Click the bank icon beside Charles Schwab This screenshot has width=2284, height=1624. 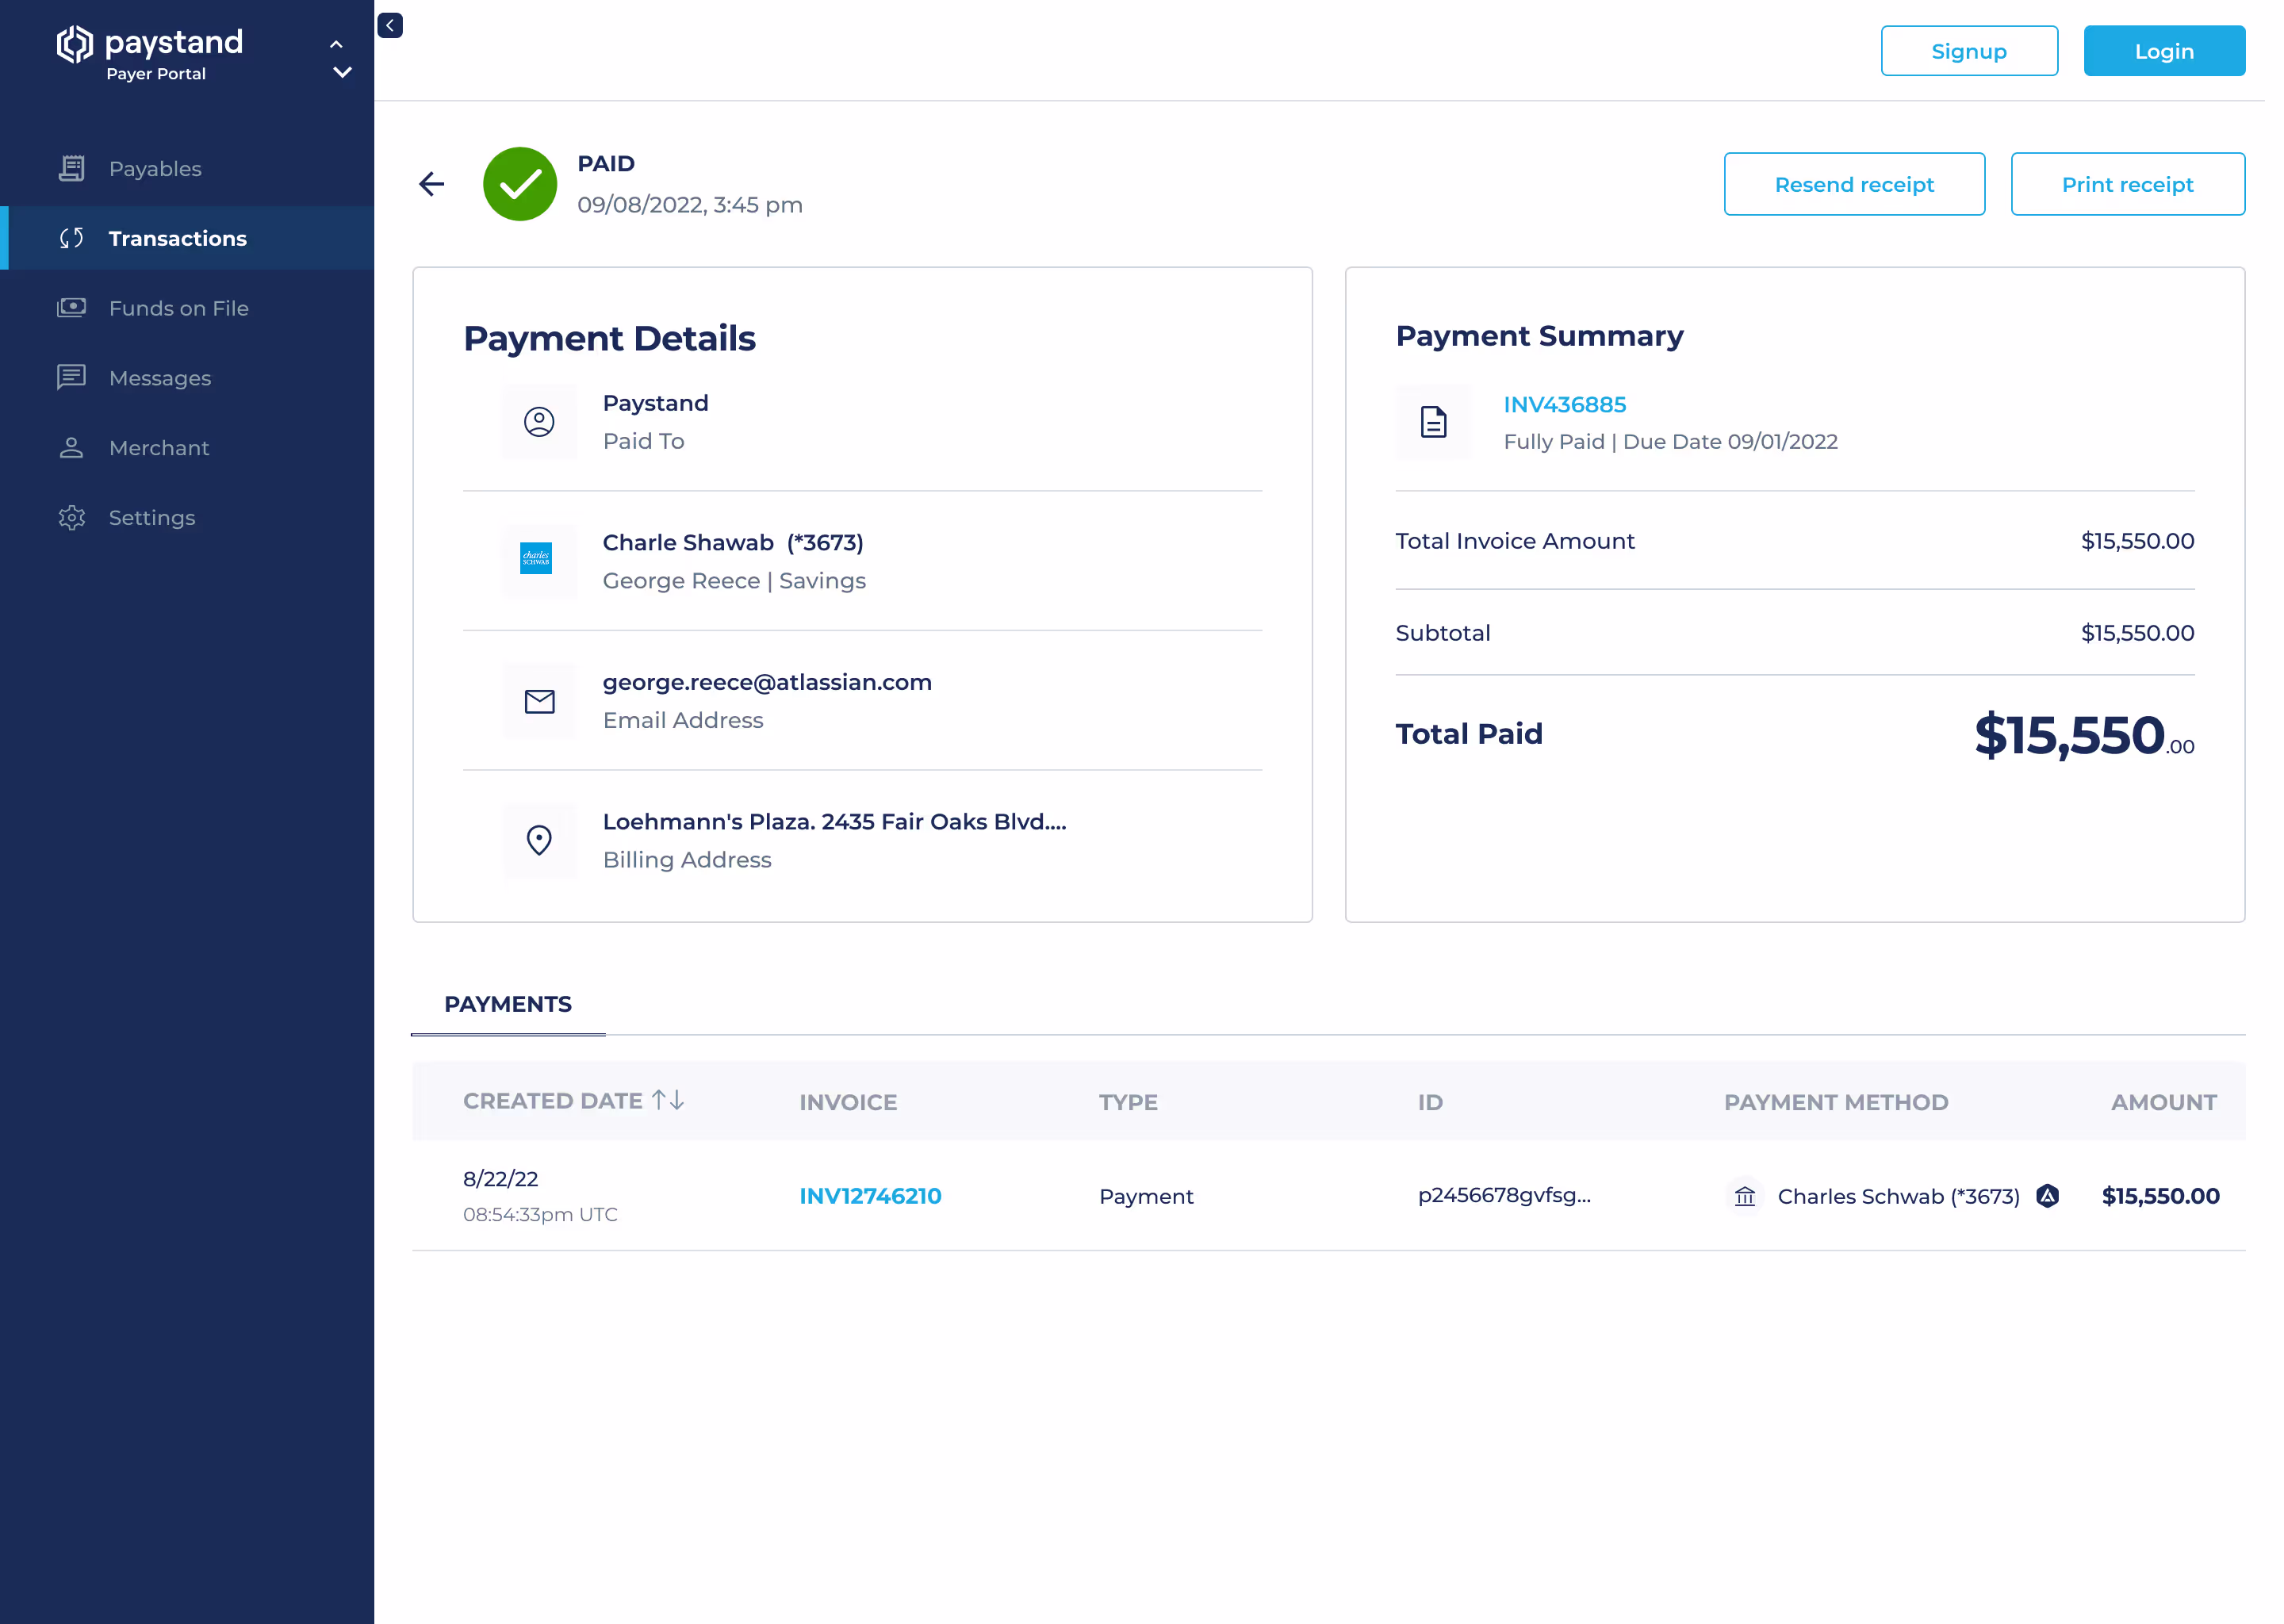(1744, 1196)
